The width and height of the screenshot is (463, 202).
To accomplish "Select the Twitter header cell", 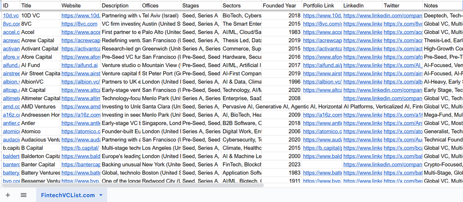I will pos(403,6).
